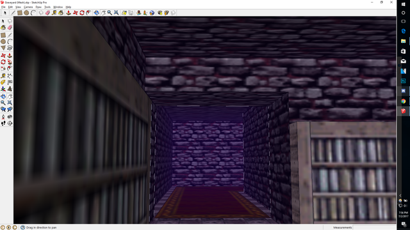This screenshot has height=230, width=410.
Task: Select the Section Plane tool in left tool set
Action: point(10,123)
